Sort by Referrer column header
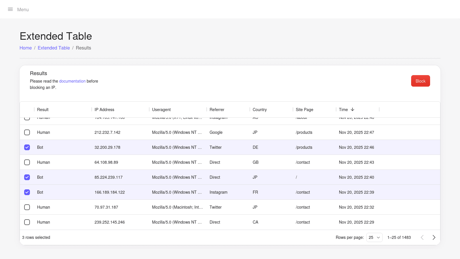This screenshot has width=460, height=259. (217, 110)
